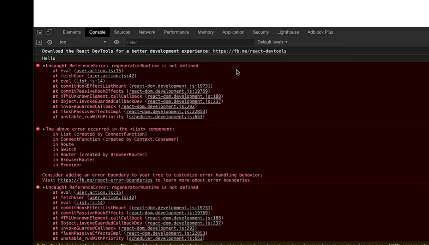Image resolution: width=429 pixels, height=245 pixels.
Task: Show the console sidebar panel
Action: (39, 42)
